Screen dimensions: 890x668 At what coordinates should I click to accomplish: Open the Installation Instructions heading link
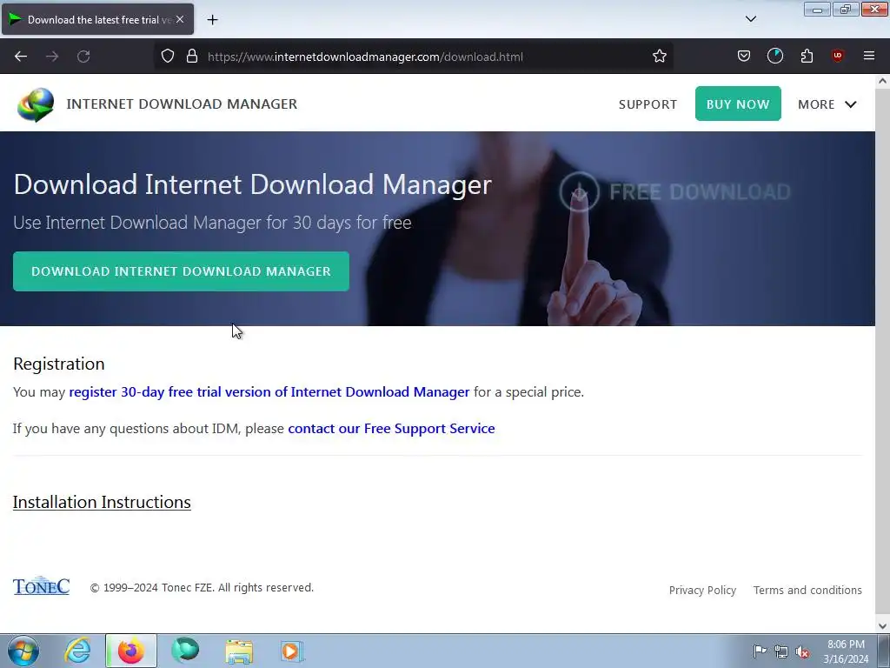102,502
